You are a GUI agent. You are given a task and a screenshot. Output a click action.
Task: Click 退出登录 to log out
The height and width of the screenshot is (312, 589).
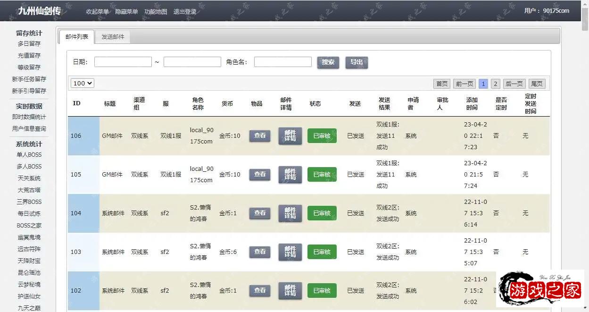(185, 12)
